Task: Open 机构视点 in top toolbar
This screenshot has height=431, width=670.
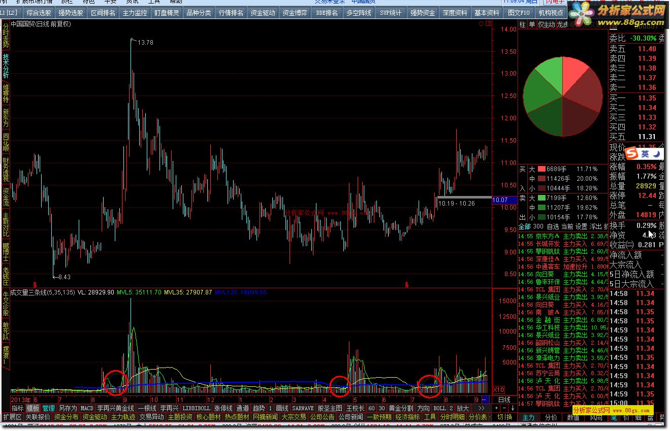Action: [x=551, y=13]
